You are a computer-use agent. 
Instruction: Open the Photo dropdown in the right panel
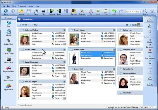pos(150,41)
